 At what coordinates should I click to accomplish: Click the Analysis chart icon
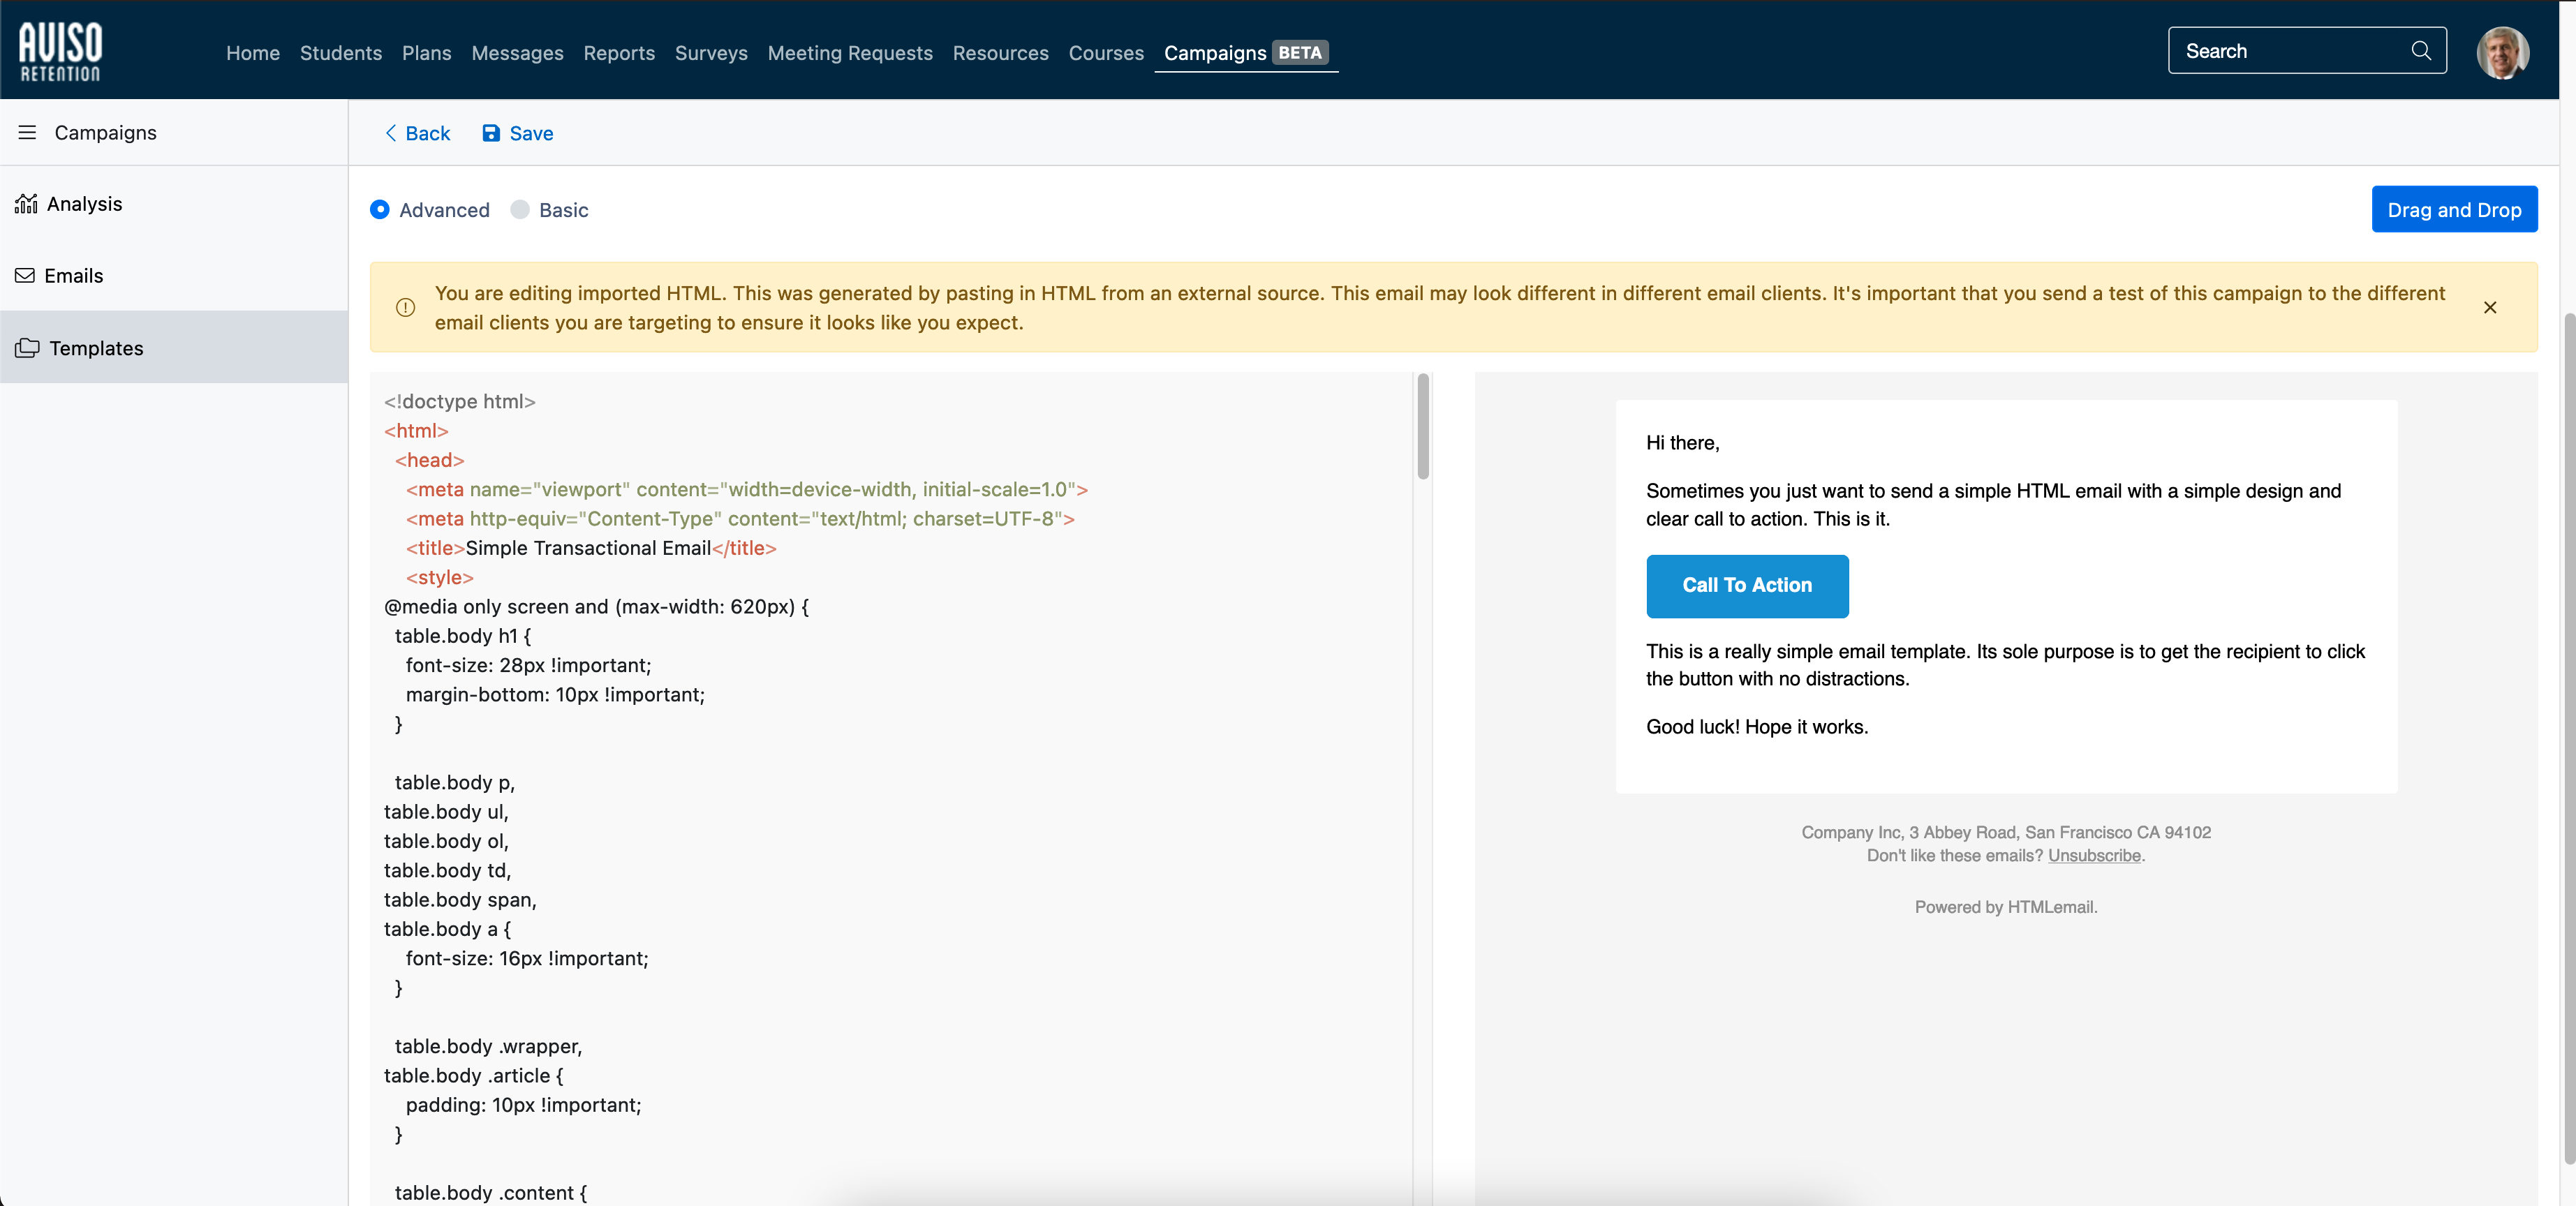tap(26, 204)
